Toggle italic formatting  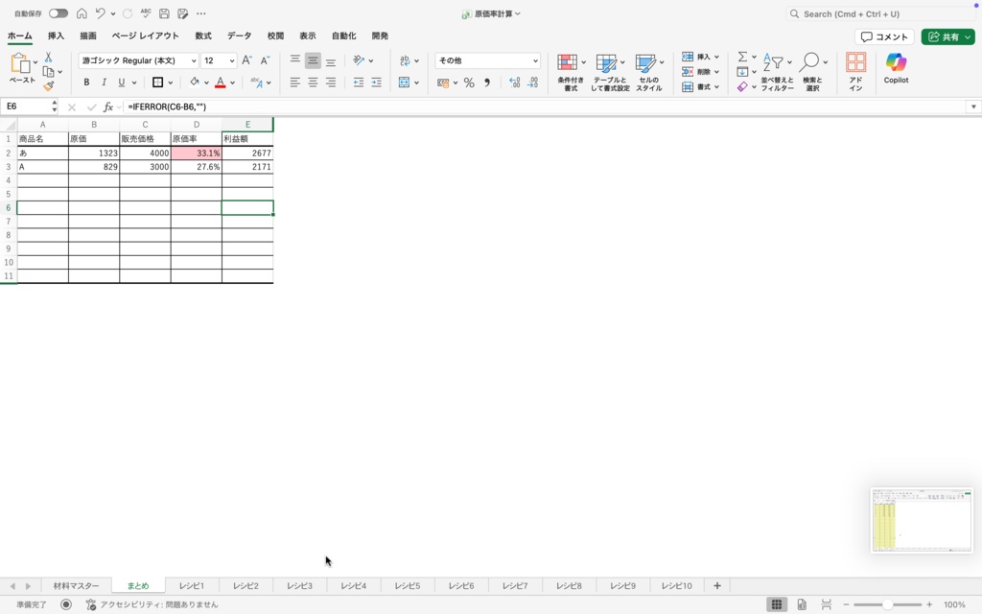(x=104, y=83)
